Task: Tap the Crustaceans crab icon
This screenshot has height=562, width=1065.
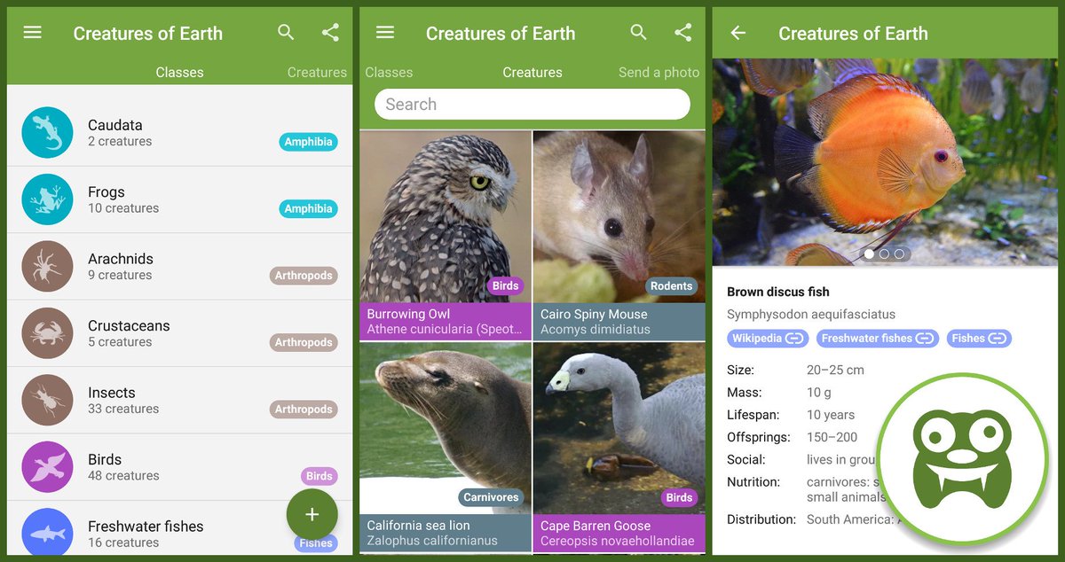Action: [x=47, y=333]
